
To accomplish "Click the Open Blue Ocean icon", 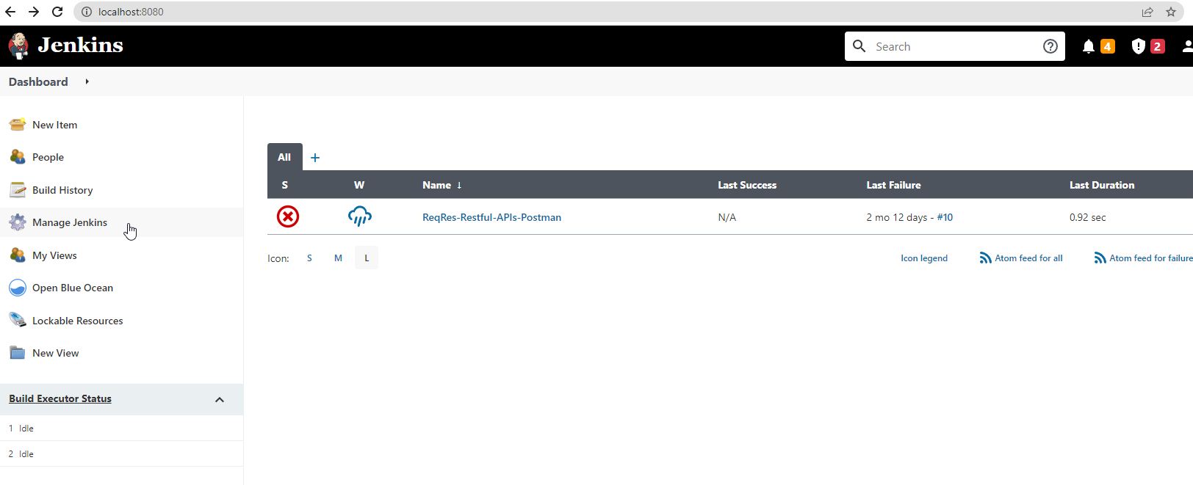I will pos(18,288).
